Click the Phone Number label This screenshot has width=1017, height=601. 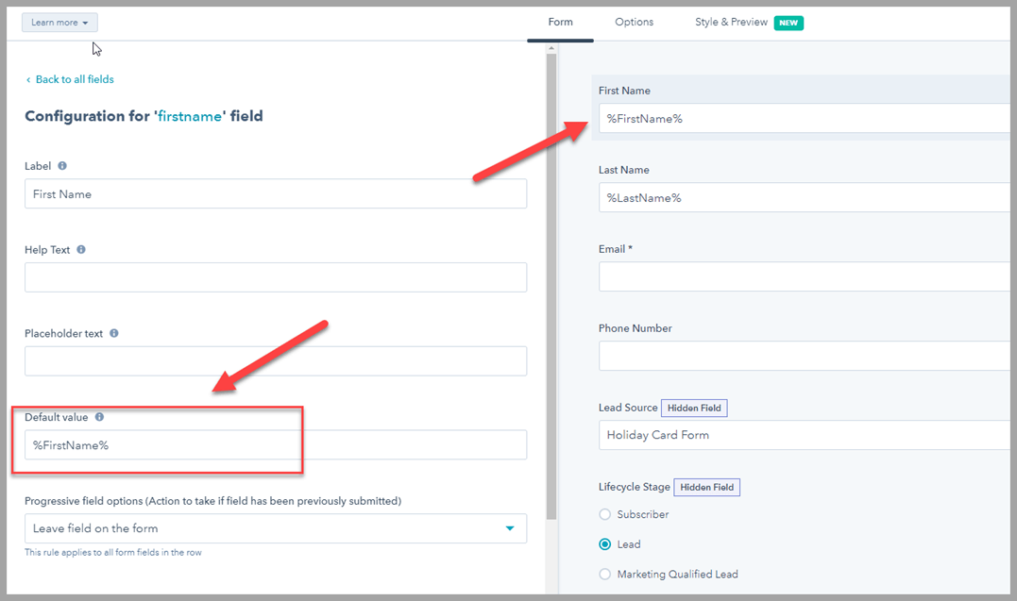(x=635, y=328)
